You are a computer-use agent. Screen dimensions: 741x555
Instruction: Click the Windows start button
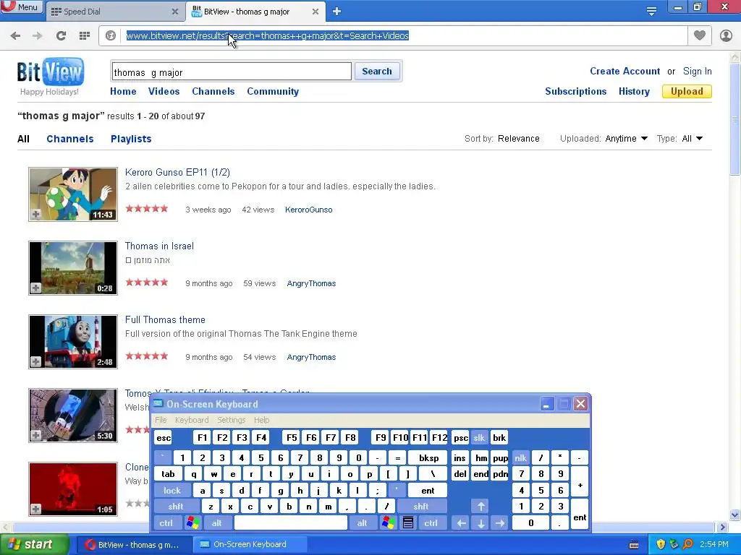click(34, 544)
